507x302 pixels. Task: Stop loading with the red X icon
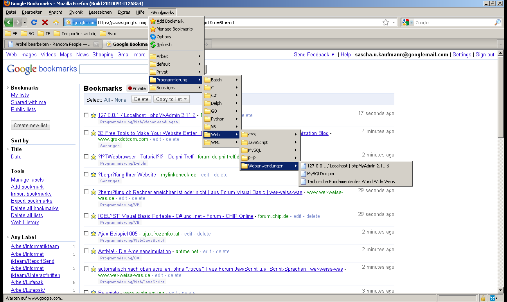coord(45,22)
